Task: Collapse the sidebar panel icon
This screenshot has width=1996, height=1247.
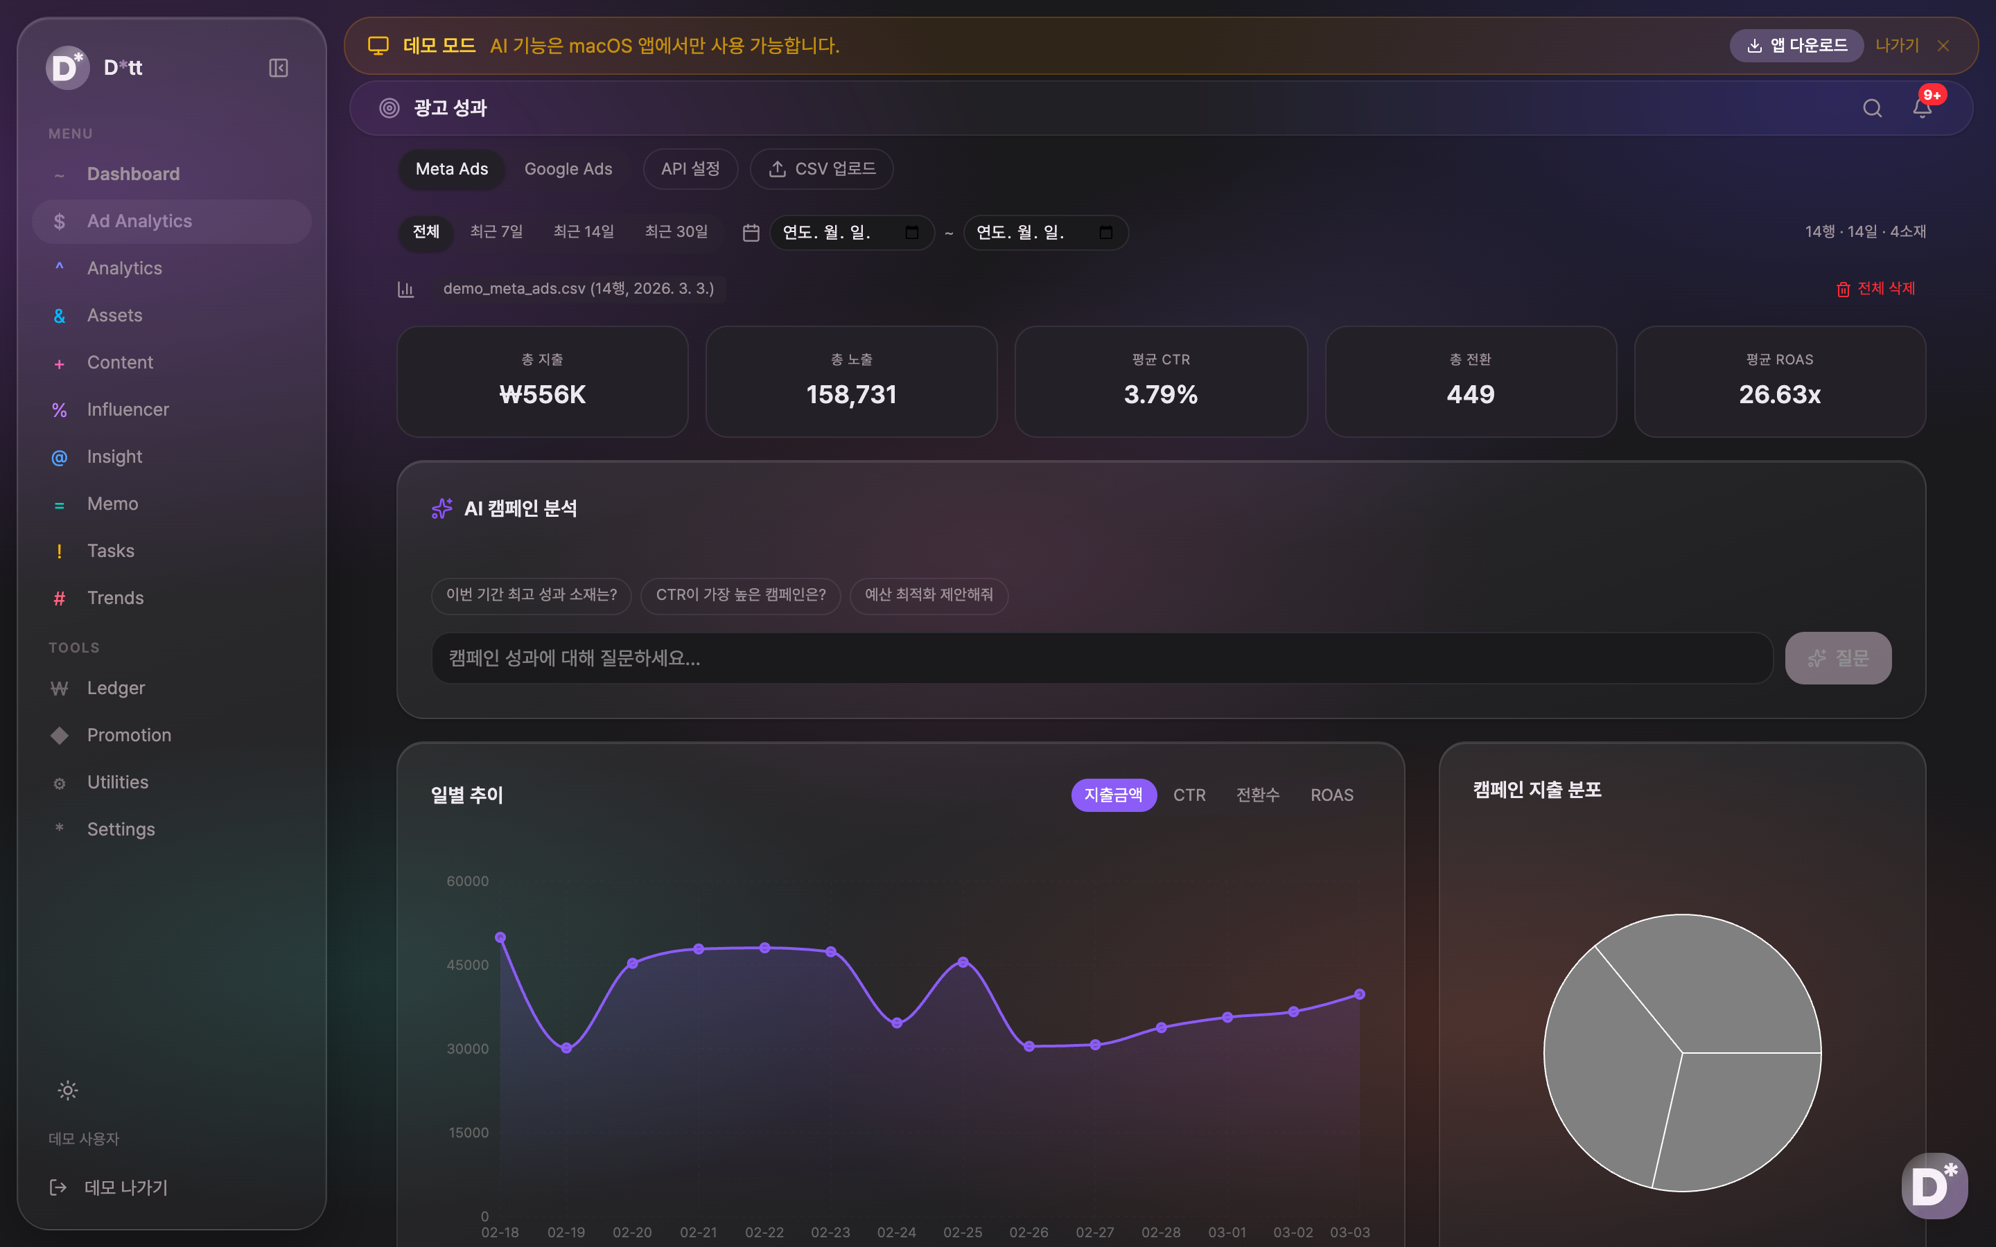Action: click(278, 68)
